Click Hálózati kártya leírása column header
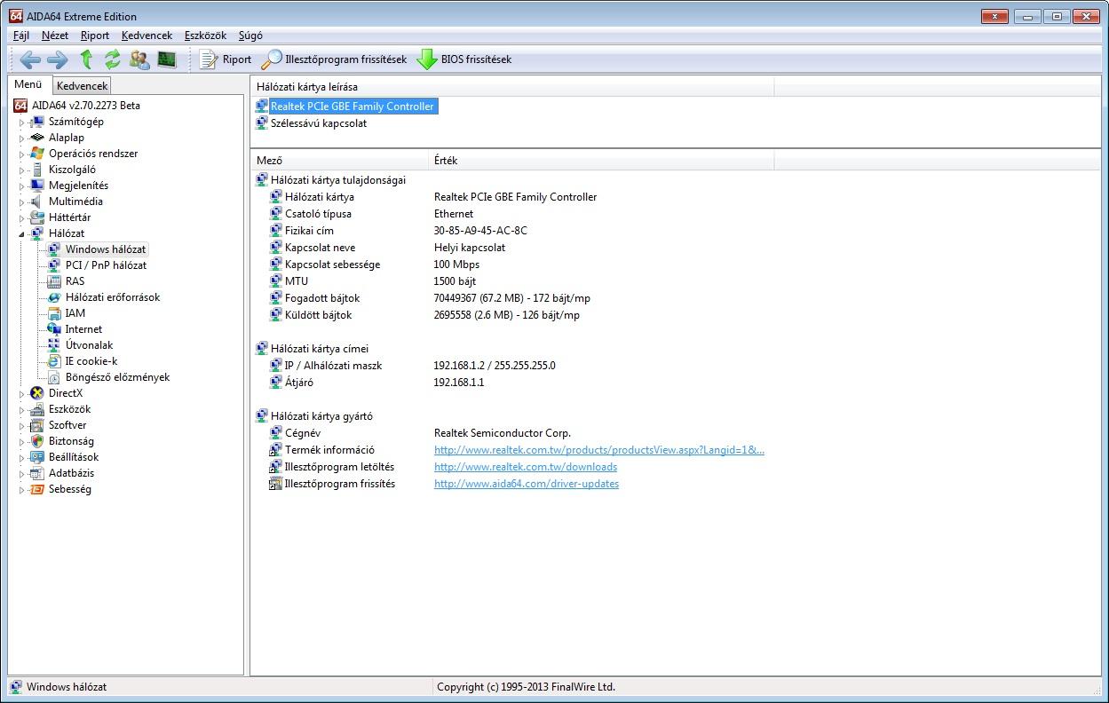Image resolution: width=1109 pixels, height=703 pixels. pos(512,87)
